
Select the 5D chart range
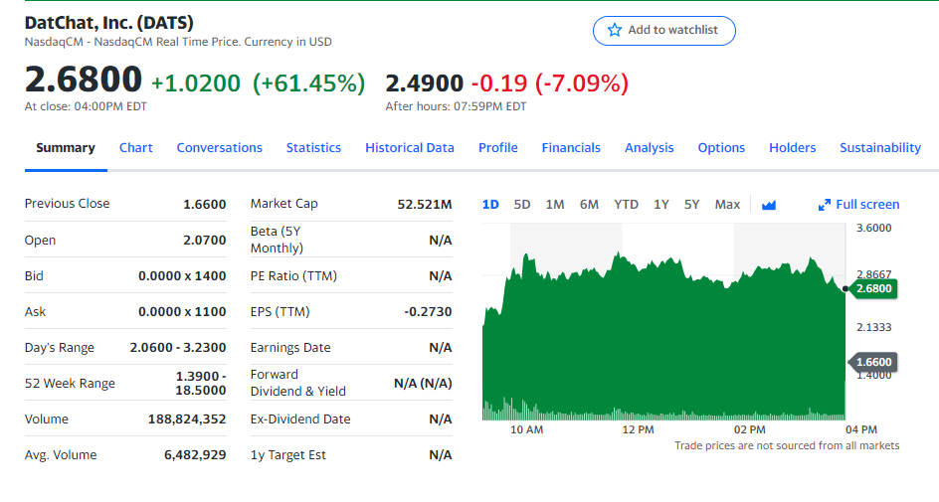522,205
